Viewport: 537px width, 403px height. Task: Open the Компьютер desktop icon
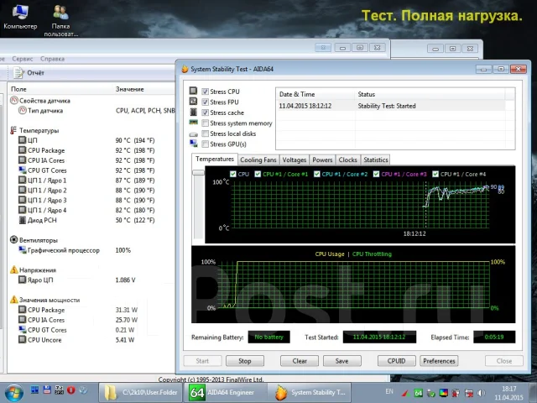20,17
